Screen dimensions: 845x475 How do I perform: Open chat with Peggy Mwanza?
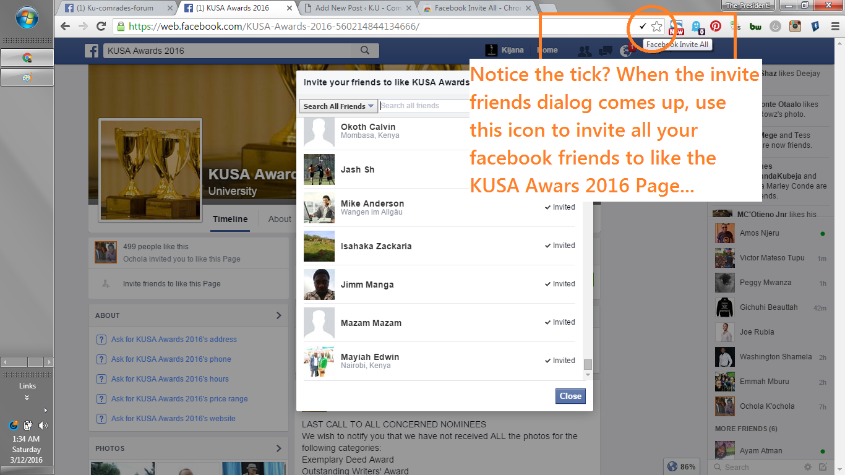click(771, 283)
